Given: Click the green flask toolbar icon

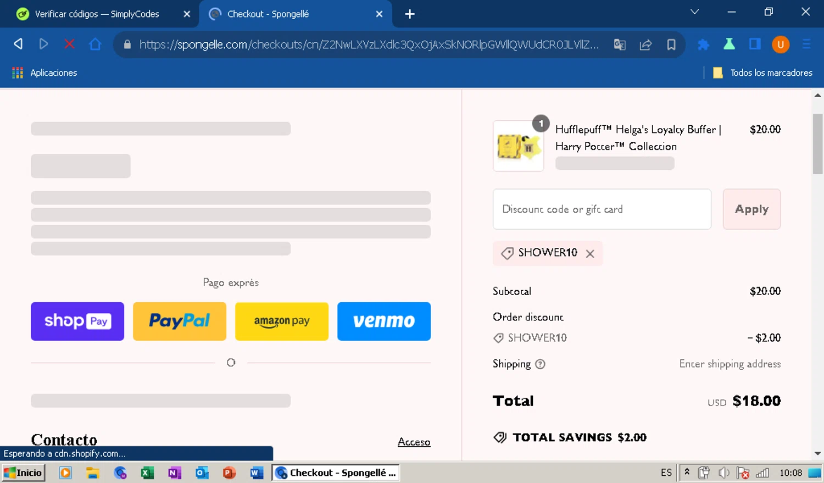Looking at the screenshot, I should coord(729,44).
